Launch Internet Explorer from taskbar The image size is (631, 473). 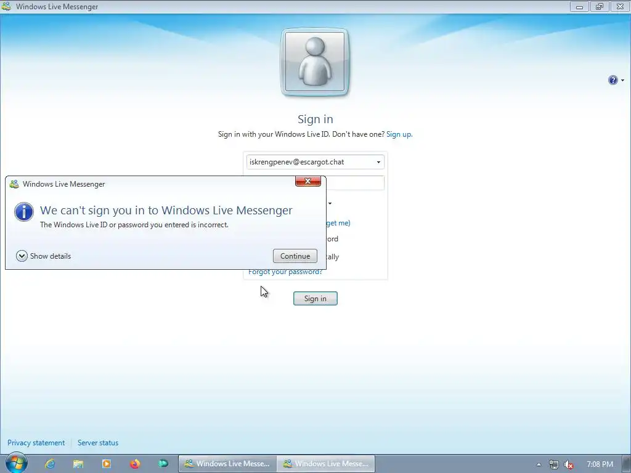click(x=50, y=464)
